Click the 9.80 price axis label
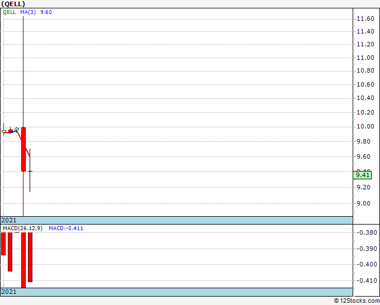Image resolution: width=380 pixels, height=305 pixels. pos(364,141)
